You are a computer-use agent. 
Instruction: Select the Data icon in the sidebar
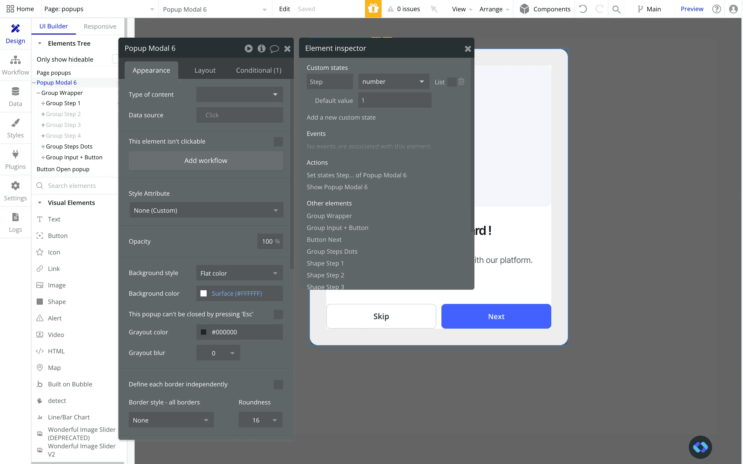tap(15, 96)
